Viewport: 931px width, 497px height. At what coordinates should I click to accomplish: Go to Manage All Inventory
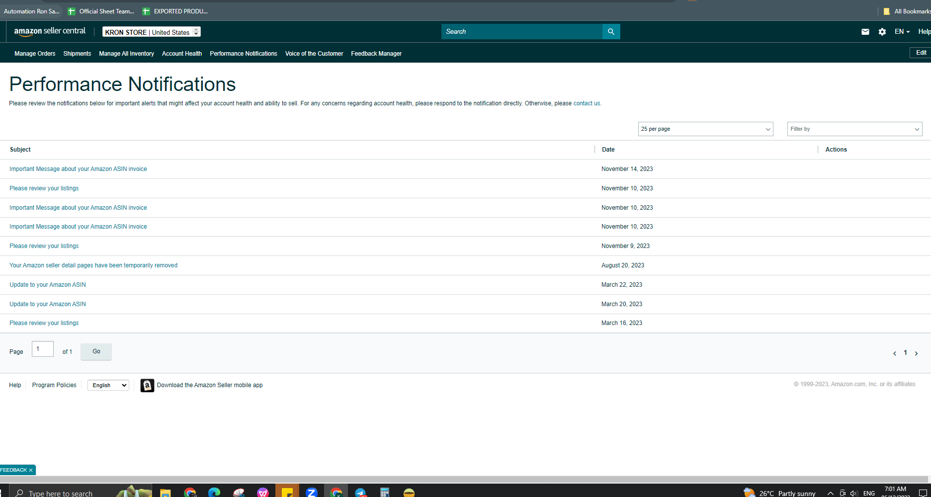(x=126, y=54)
